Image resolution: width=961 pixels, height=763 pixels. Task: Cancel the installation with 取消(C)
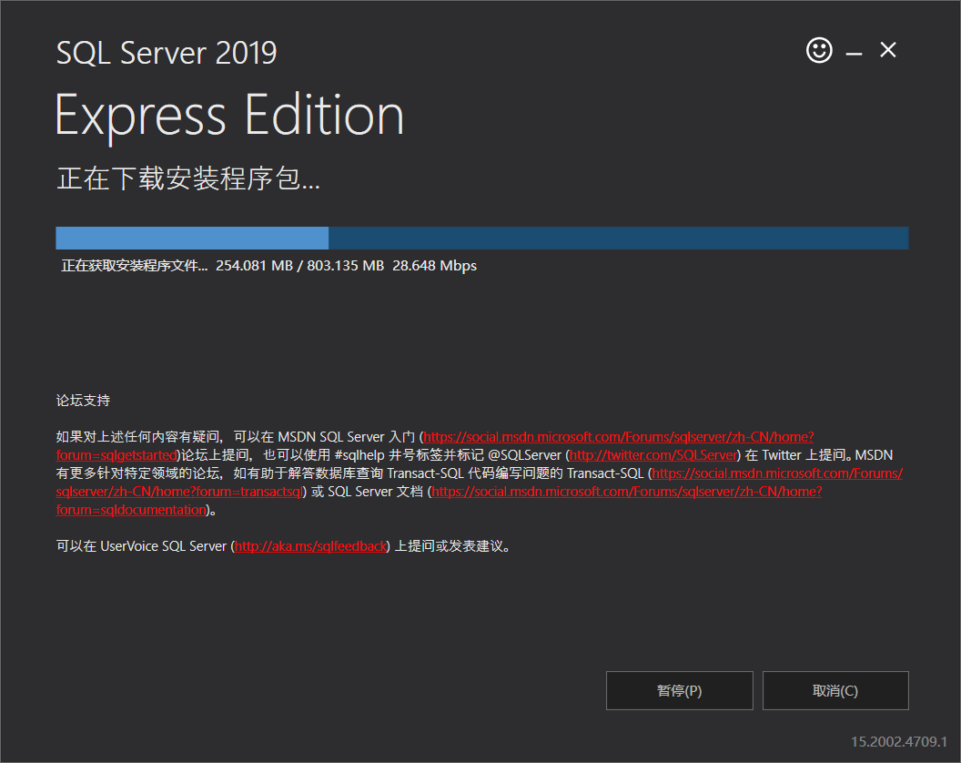click(x=835, y=690)
